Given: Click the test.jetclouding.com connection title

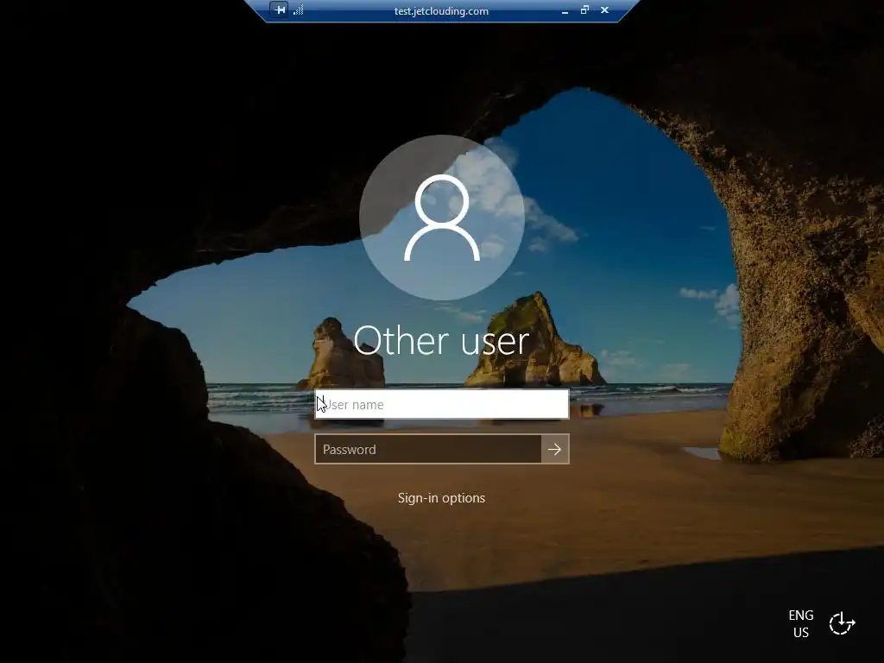Looking at the screenshot, I should 441,10.
